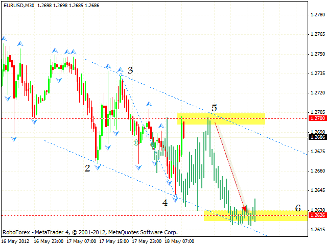Select the upper yellow resistance zone rectangle
The height and width of the screenshot is (245, 327).
(221, 118)
